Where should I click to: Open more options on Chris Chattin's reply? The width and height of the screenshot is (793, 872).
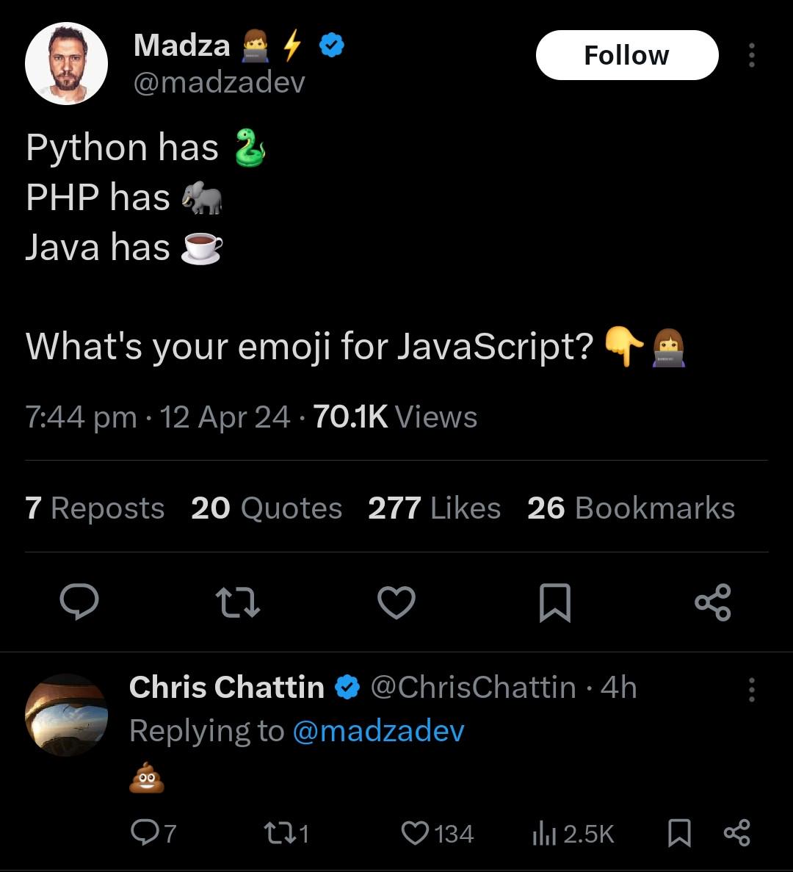point(751,690)
